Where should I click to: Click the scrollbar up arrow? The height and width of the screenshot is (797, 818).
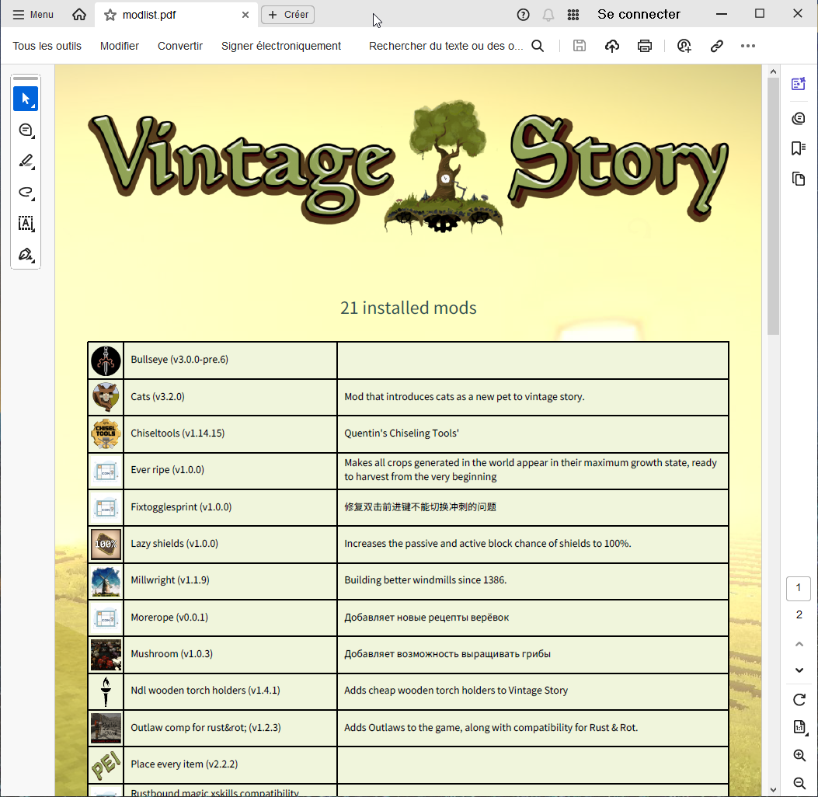point(773,71)
